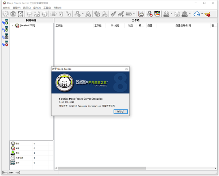Click the third bear face toolbar icon
This screenshot has width=219, height=176.
45,14
